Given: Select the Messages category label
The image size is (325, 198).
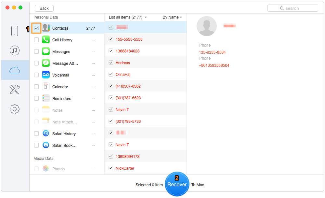Looking at the screenshot, I should pos(61,51).
